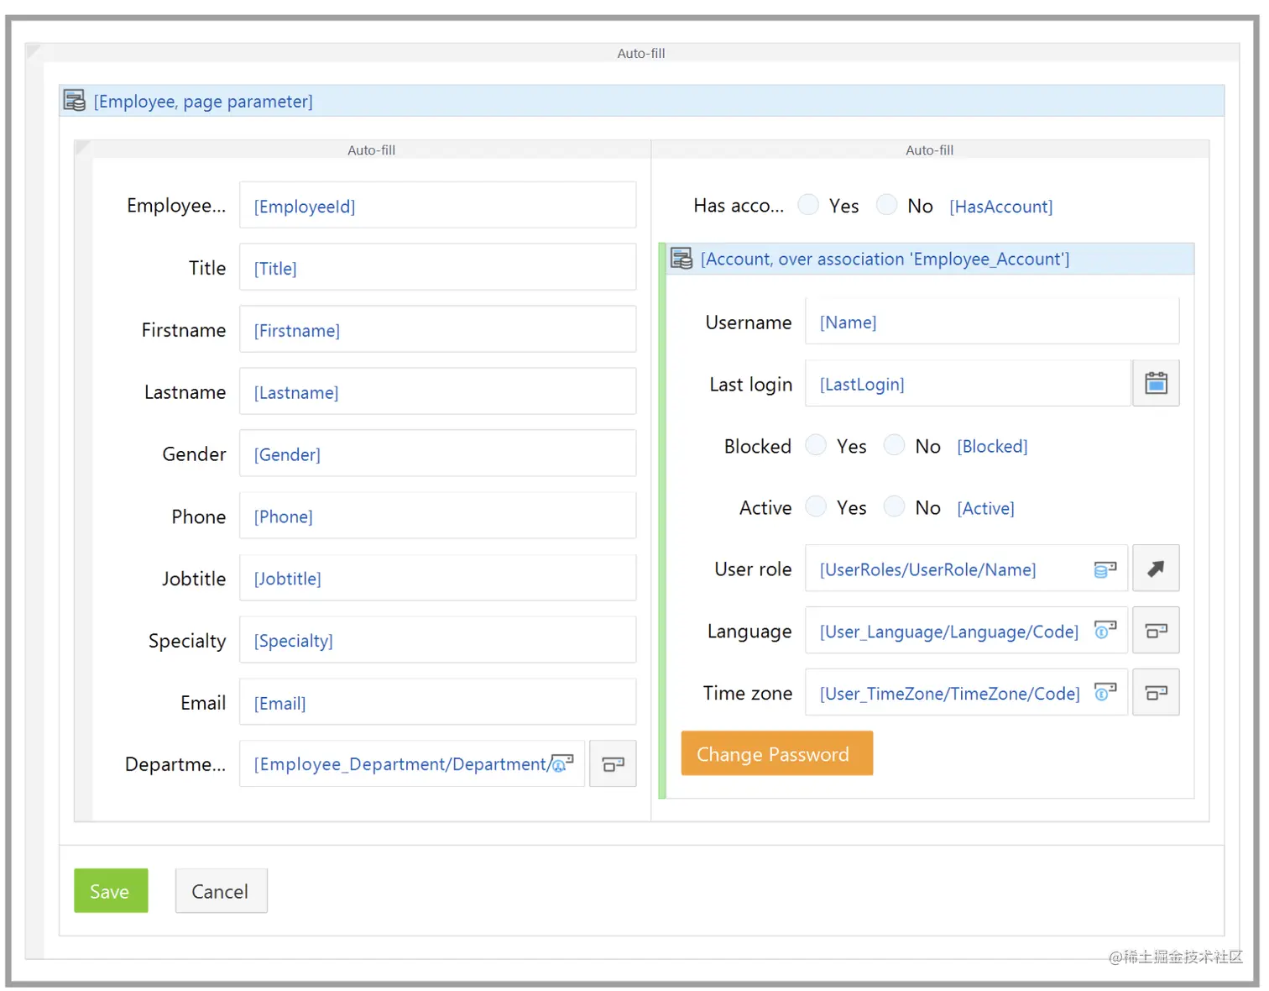1269x991 pixels.
Task: Click the Title input field
Action: click(437, 268)
